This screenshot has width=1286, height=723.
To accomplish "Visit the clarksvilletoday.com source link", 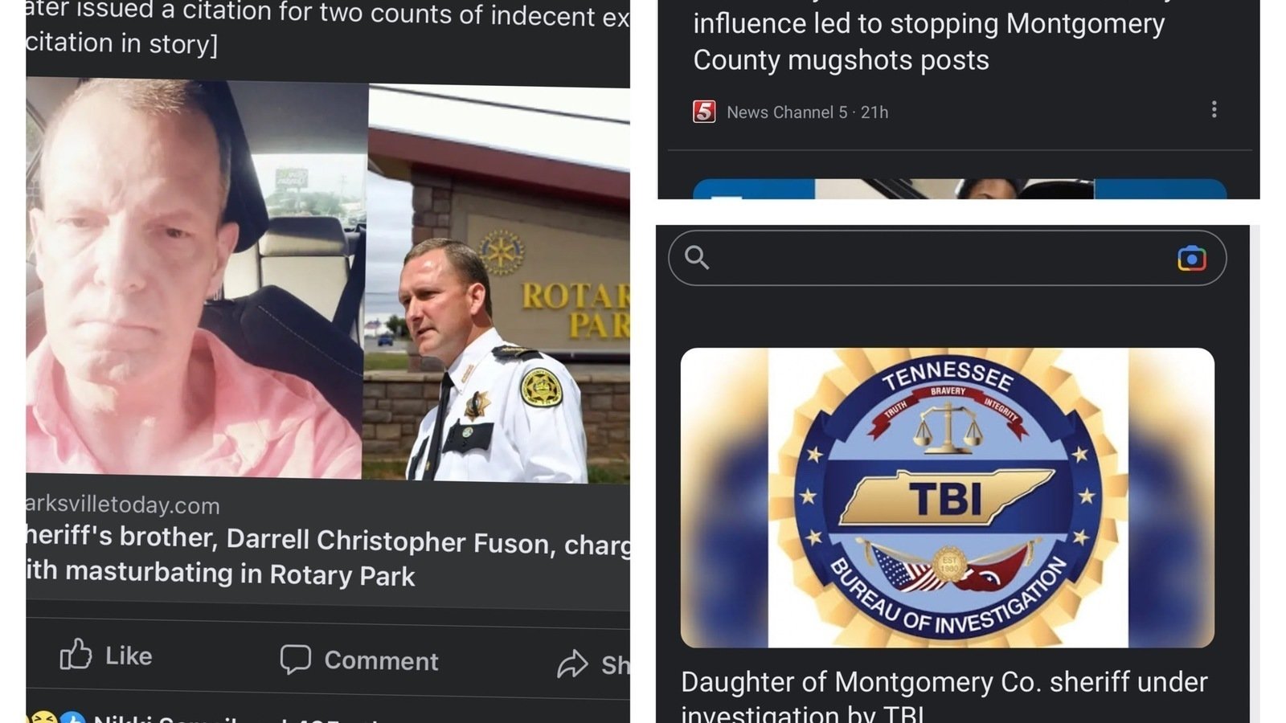I will click(x=122, y=504).
